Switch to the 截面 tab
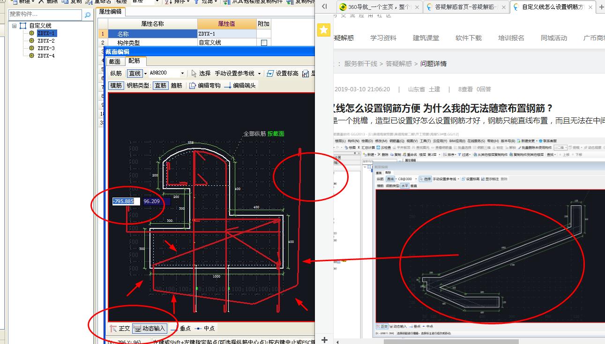The image size is (605, 344). coord(115,61)
